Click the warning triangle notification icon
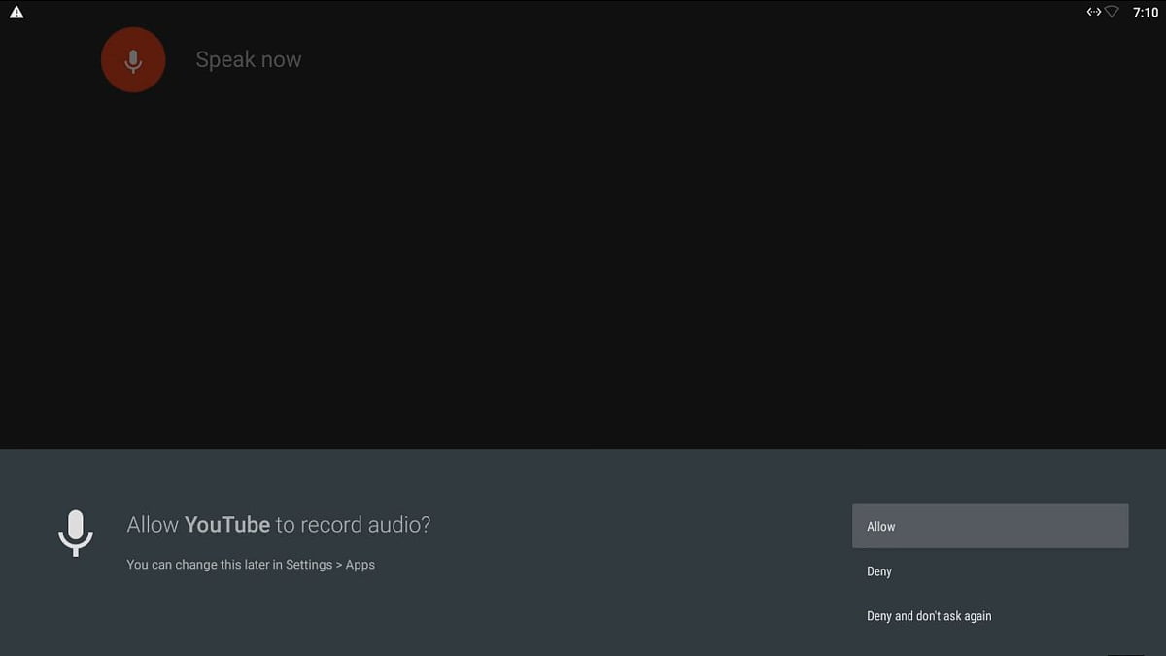The image size is (1166, 656). coord(17,13)
